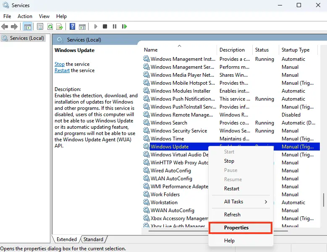The width and height of the screenshot is (327, 252).
Task: Select Services (Local) in the tree
Action: [27, 38]
